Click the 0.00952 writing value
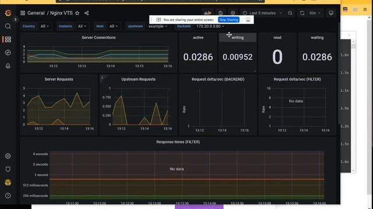Viewport: 373px width, 209px height. point(238,57)
